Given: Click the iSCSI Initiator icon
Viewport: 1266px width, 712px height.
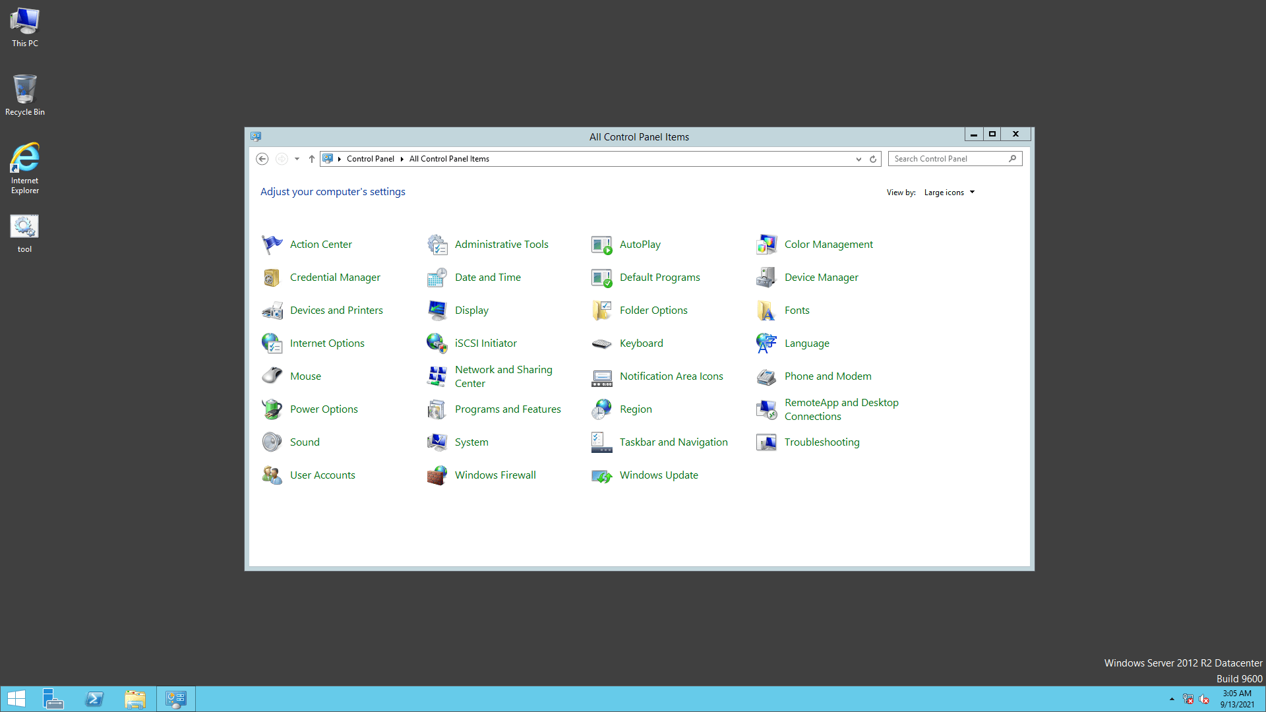Looking at the screenshot, I should (x=437, y=343).
